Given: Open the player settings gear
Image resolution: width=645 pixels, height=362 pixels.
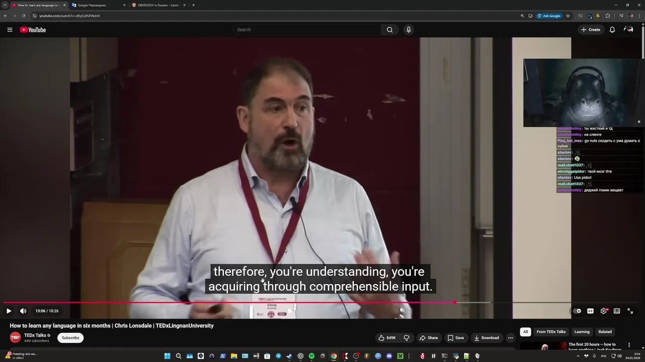Looking at the screenshot, I should point(604,311).
